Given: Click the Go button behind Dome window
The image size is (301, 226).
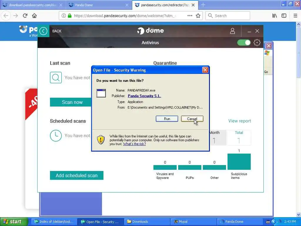Looking at the screenshot, I should [x=266, y=72].
